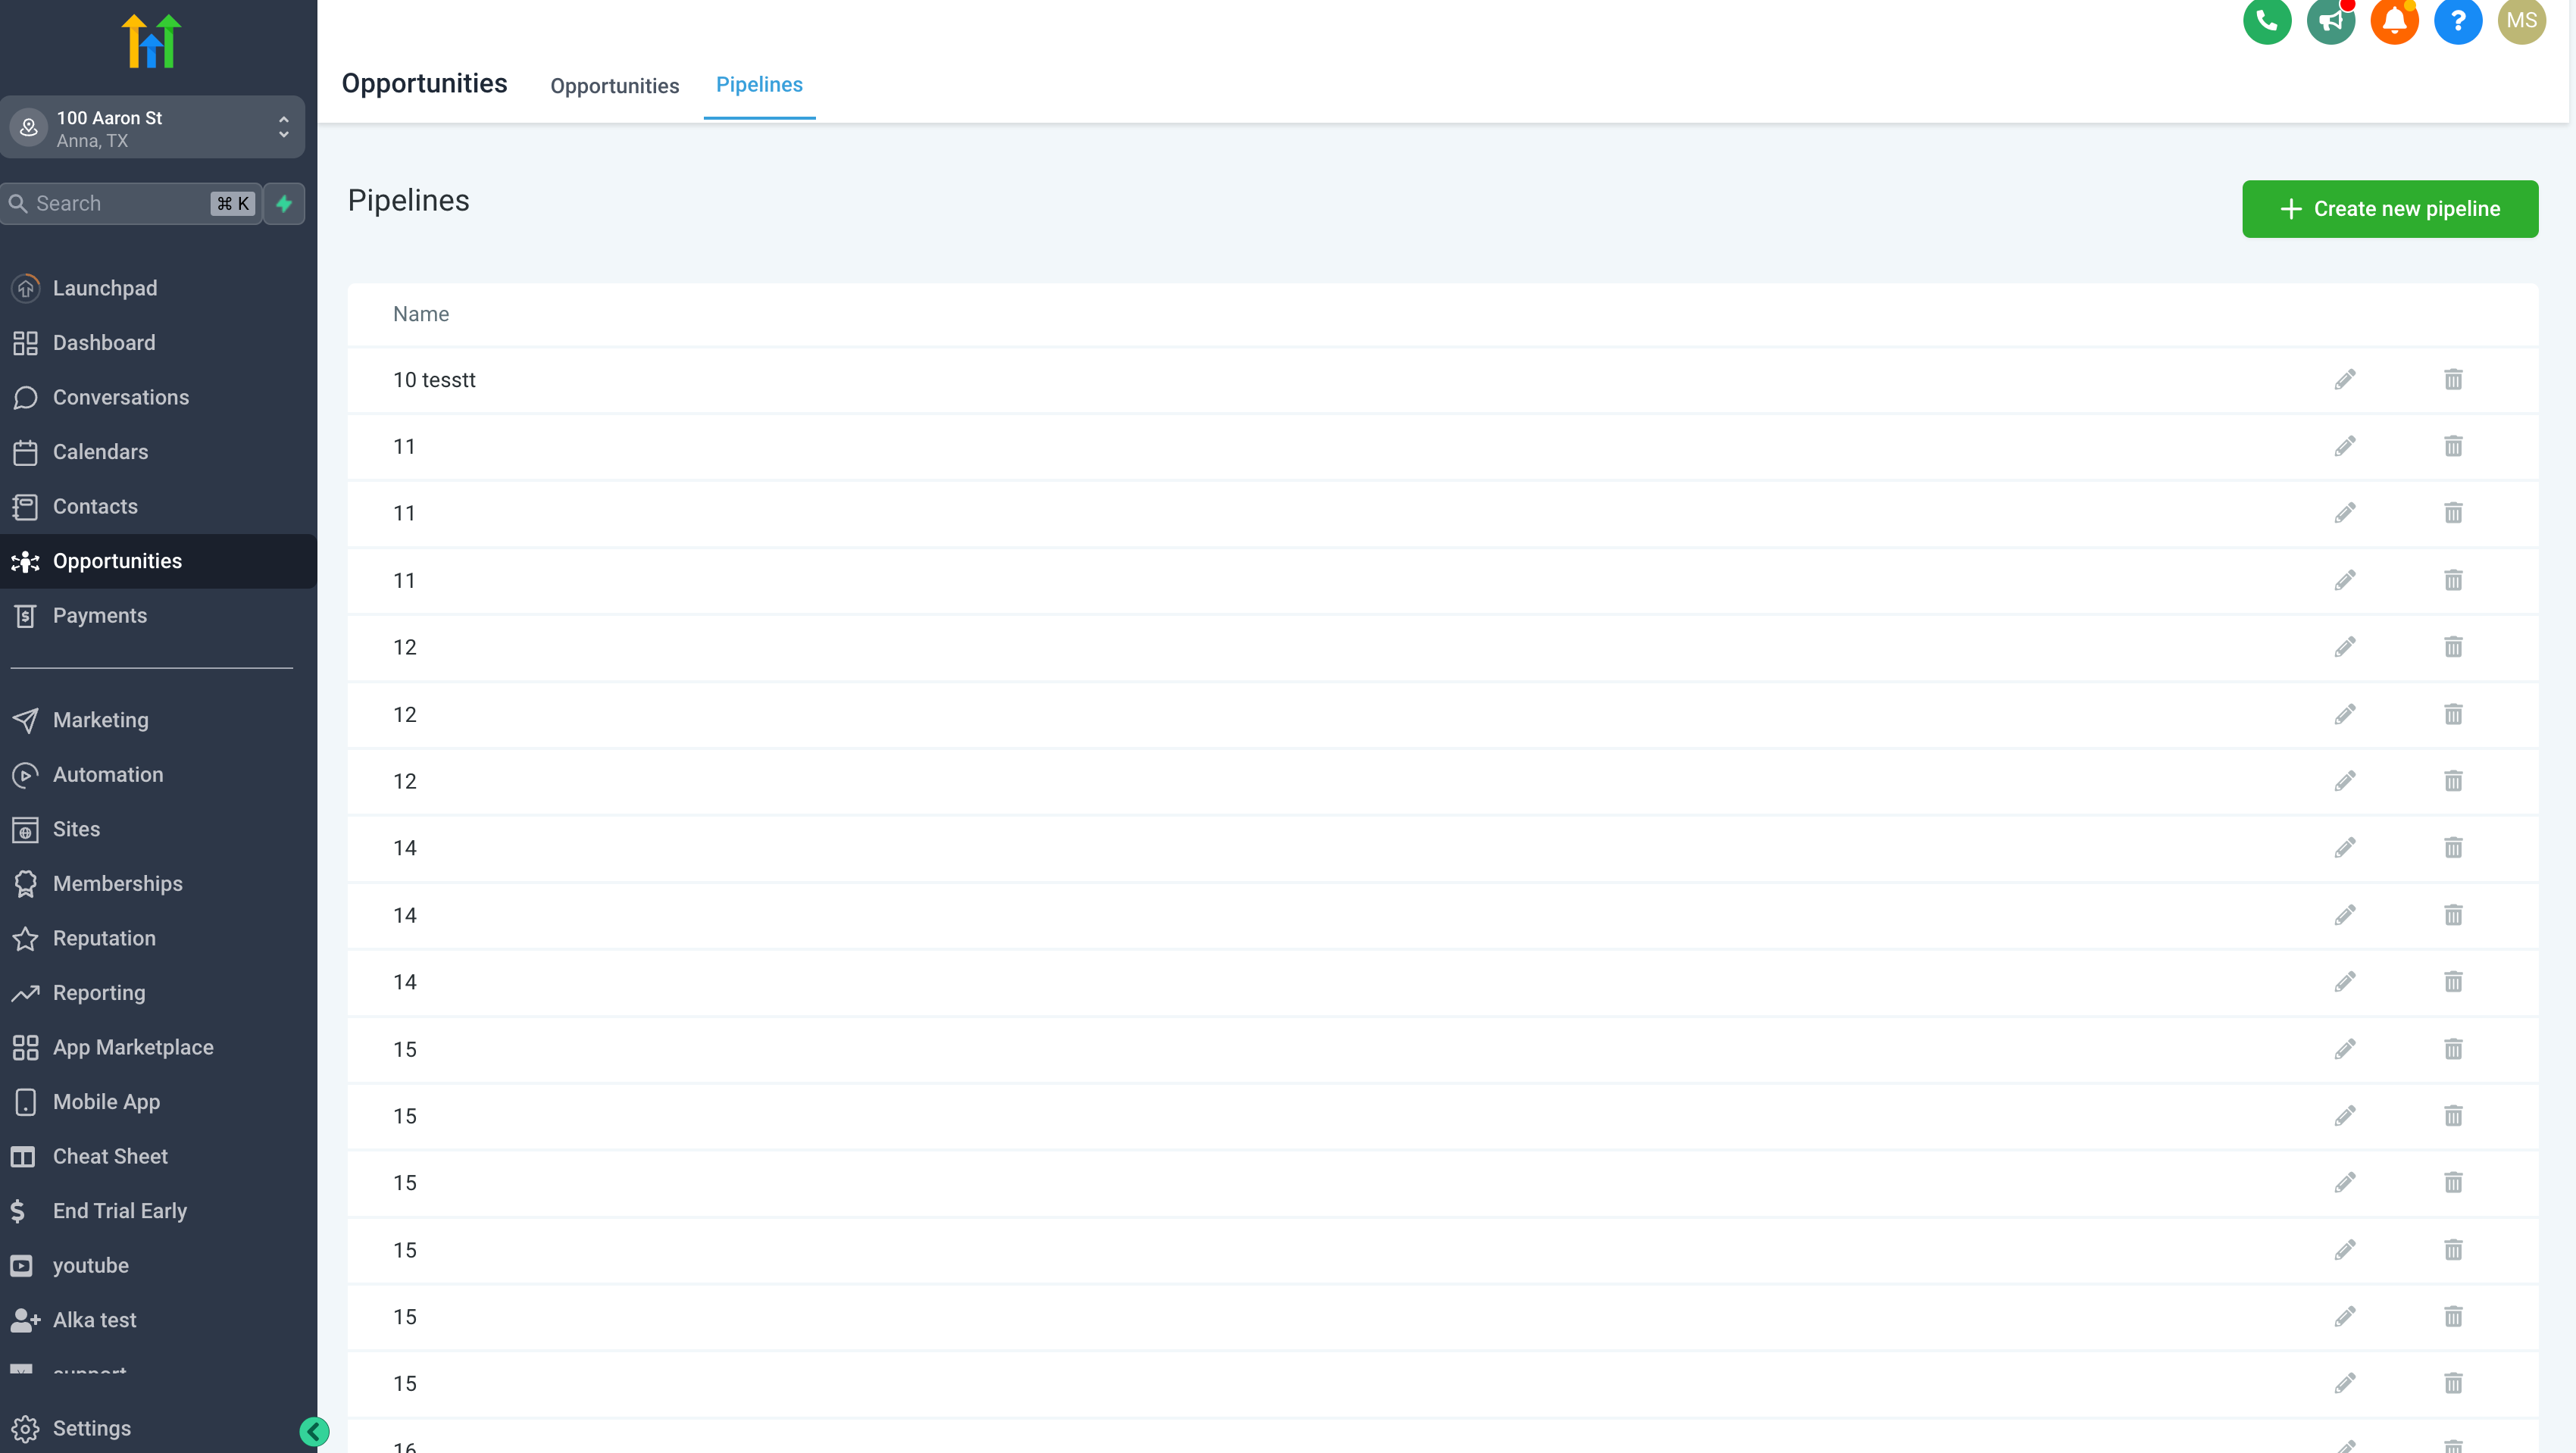The height and width of the screenshot is (1453, 2576).
Task: Switch to the Opportunities tab
Action: 614,86
